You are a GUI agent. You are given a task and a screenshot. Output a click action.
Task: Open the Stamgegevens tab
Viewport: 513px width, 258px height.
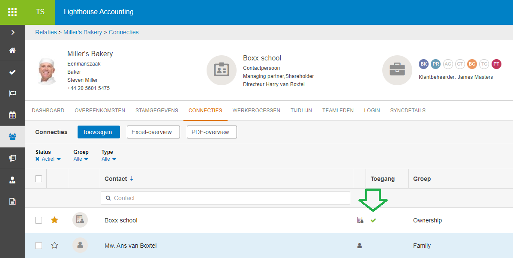pos(157,111)
